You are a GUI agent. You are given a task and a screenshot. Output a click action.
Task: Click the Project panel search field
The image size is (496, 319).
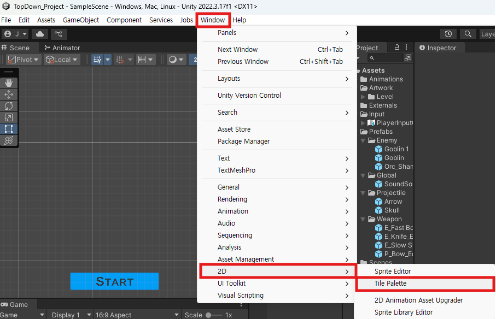click(386, 58)
